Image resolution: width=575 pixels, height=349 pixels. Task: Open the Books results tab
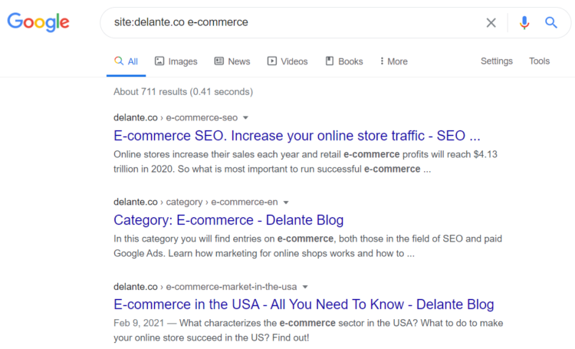343,61
